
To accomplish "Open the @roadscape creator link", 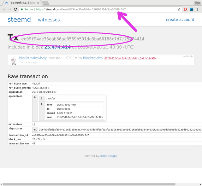I will (109, 156).
